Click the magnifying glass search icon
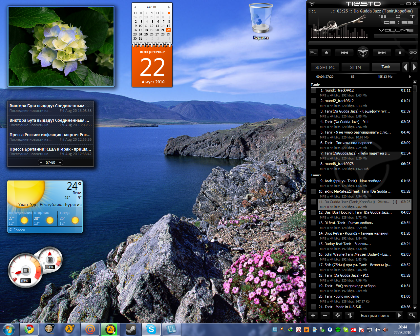420x336 pixels. pos(412,315)
